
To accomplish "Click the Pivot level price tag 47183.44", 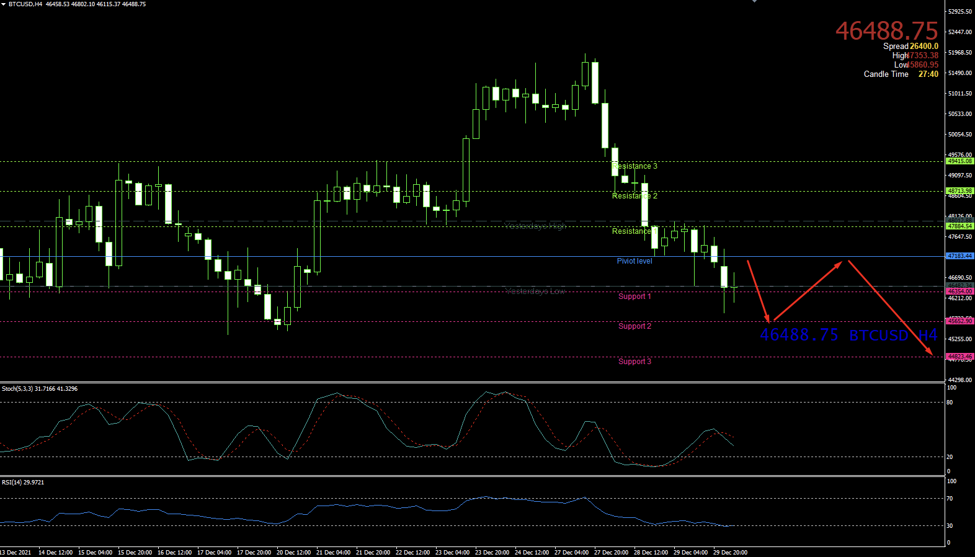I will [959, 256].
